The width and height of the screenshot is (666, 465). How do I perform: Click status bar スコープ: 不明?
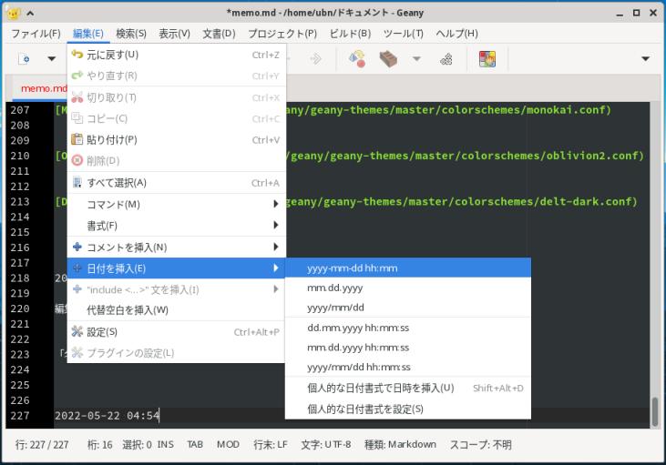click(480, 445)
